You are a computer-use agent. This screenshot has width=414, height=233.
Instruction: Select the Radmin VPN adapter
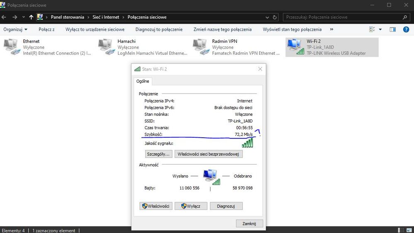200,47
